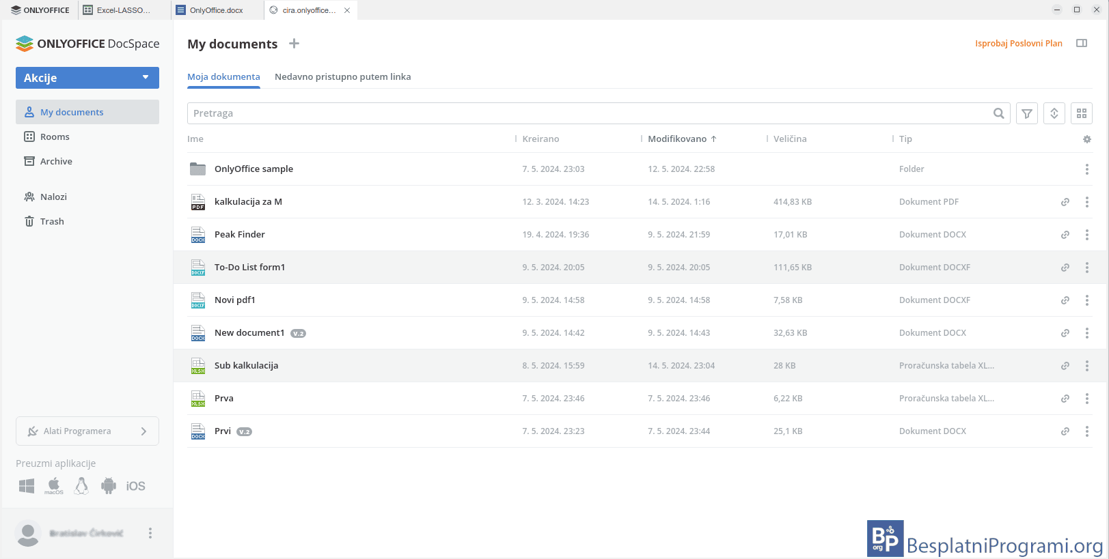Open the filter options icon
The height and width of the screenshot is (559, 1109).
click(1026, 113)
